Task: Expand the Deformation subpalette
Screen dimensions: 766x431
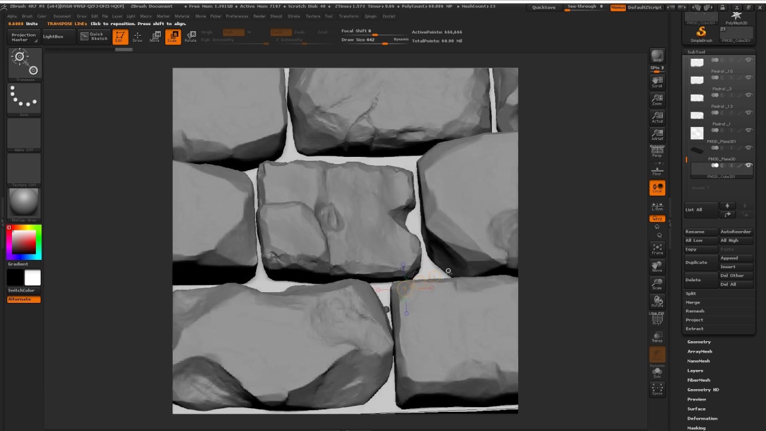Action: coord(702,418)
